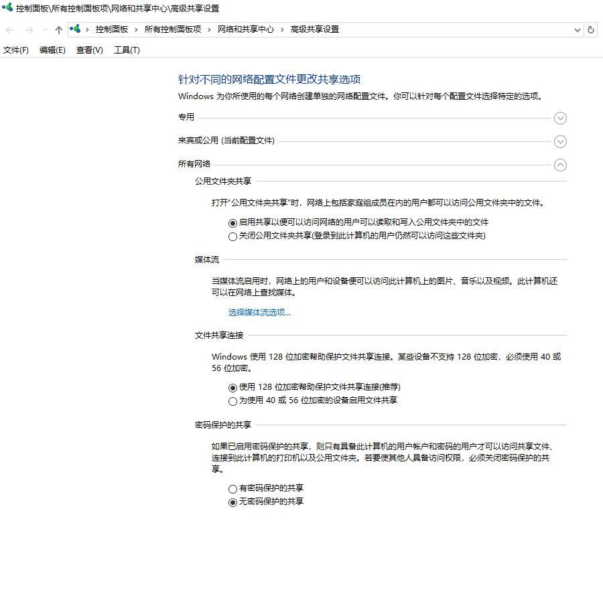Select 为使用 40 或 56 位加密的设备启用文件共享
This screenshot has height=590, width=603.
click(232, 400)
